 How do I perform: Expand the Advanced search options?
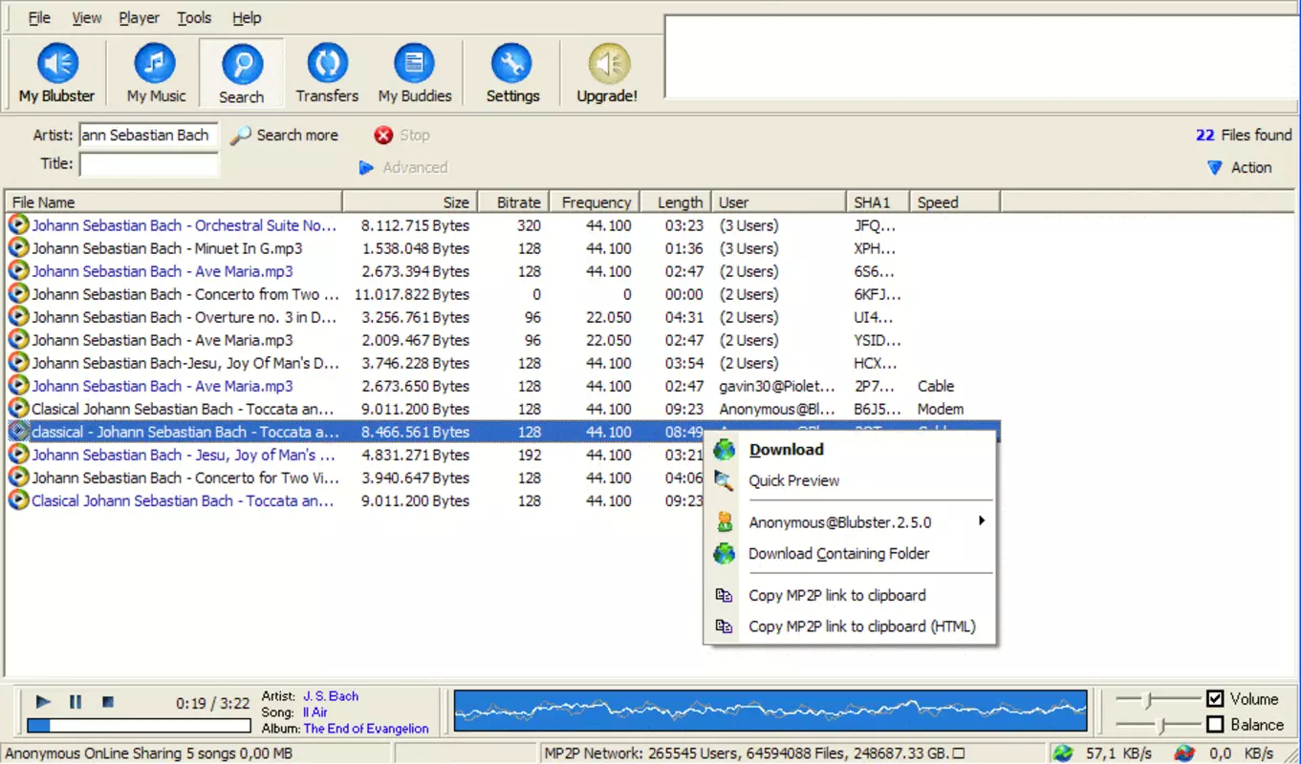click(x=403, y=167)
